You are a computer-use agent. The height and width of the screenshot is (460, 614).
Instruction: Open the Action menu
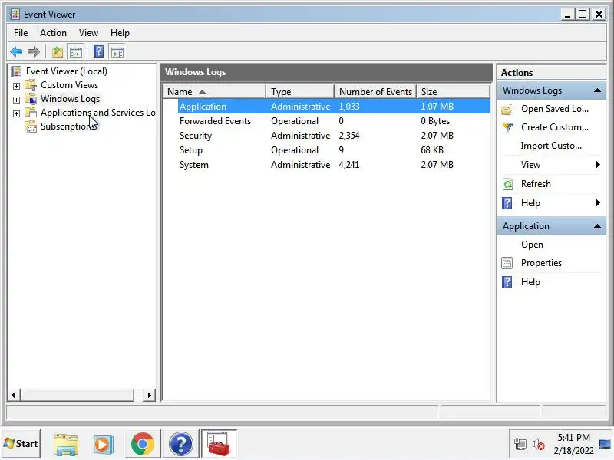[53, 33]
